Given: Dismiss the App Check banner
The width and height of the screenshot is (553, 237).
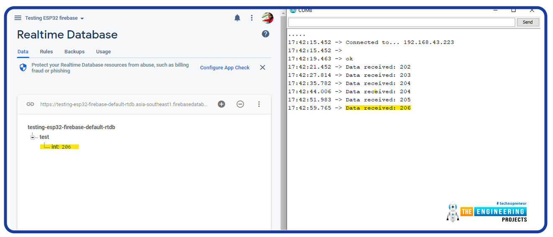Looking at the screenshot, I should tap(262, 67).
